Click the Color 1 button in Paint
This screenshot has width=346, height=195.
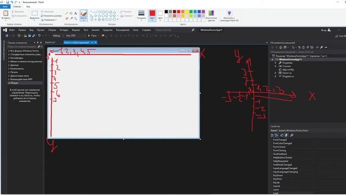[152, 16]
